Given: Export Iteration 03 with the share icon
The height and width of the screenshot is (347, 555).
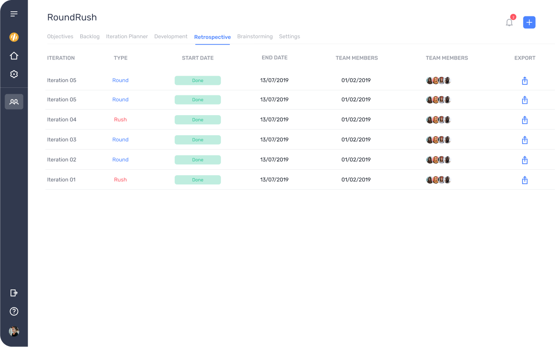Looking at the screenshot, I should (525, 140).
